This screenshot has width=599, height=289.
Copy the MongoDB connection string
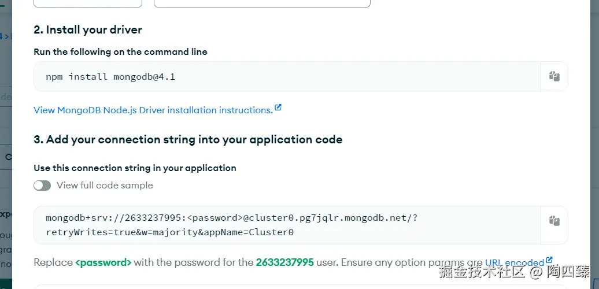click(554, 221)
